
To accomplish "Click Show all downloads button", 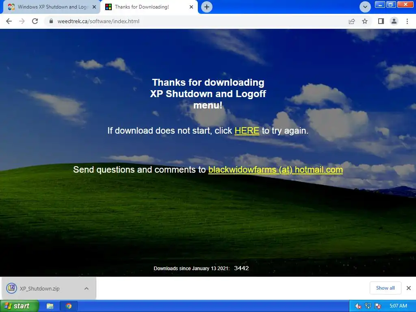I will point(385,288).
